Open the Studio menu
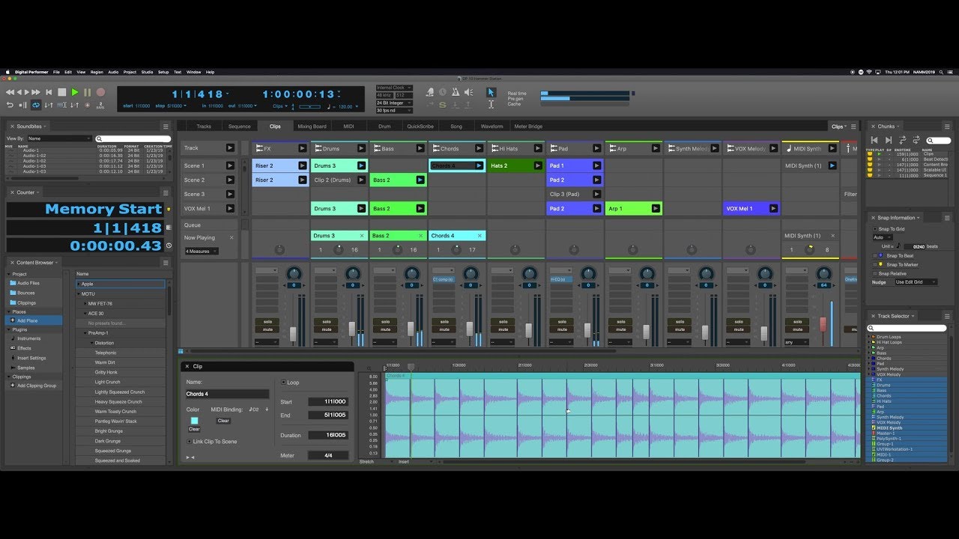Viewport: 959px width, 539px height. point(147,72)
